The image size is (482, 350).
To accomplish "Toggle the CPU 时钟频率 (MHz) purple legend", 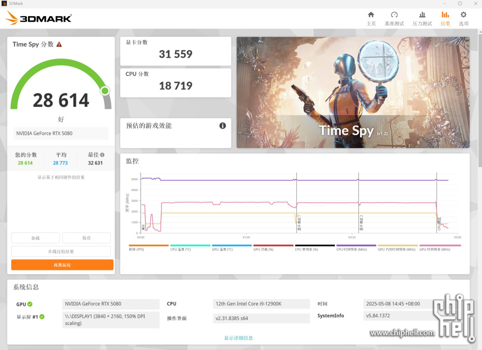I will (x=356, y=248).
